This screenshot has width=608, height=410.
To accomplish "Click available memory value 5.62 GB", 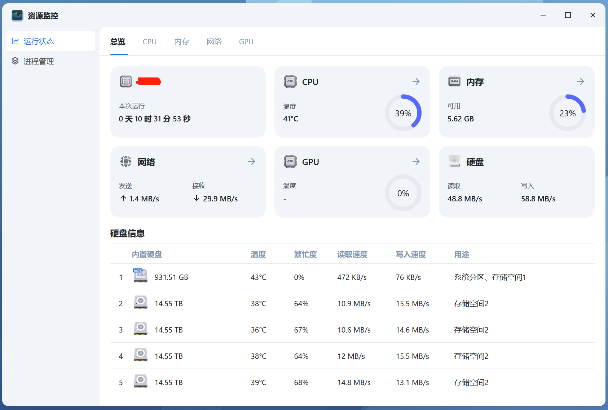I will [461, 119].
